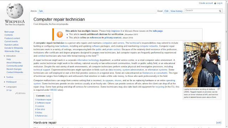Click 'primary sources' link in notice
The height and width of the screenshot is (128, 228).
tap(113, 38)
